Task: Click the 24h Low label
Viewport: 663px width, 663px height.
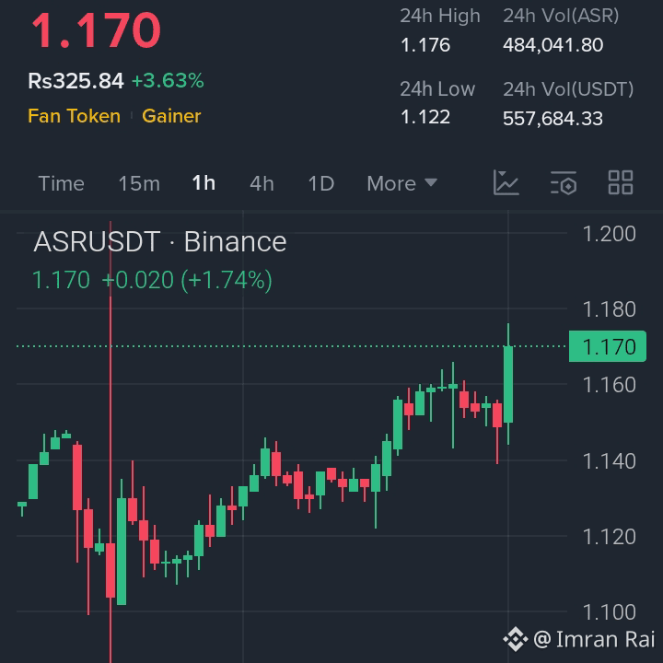Action: point(437,89)
